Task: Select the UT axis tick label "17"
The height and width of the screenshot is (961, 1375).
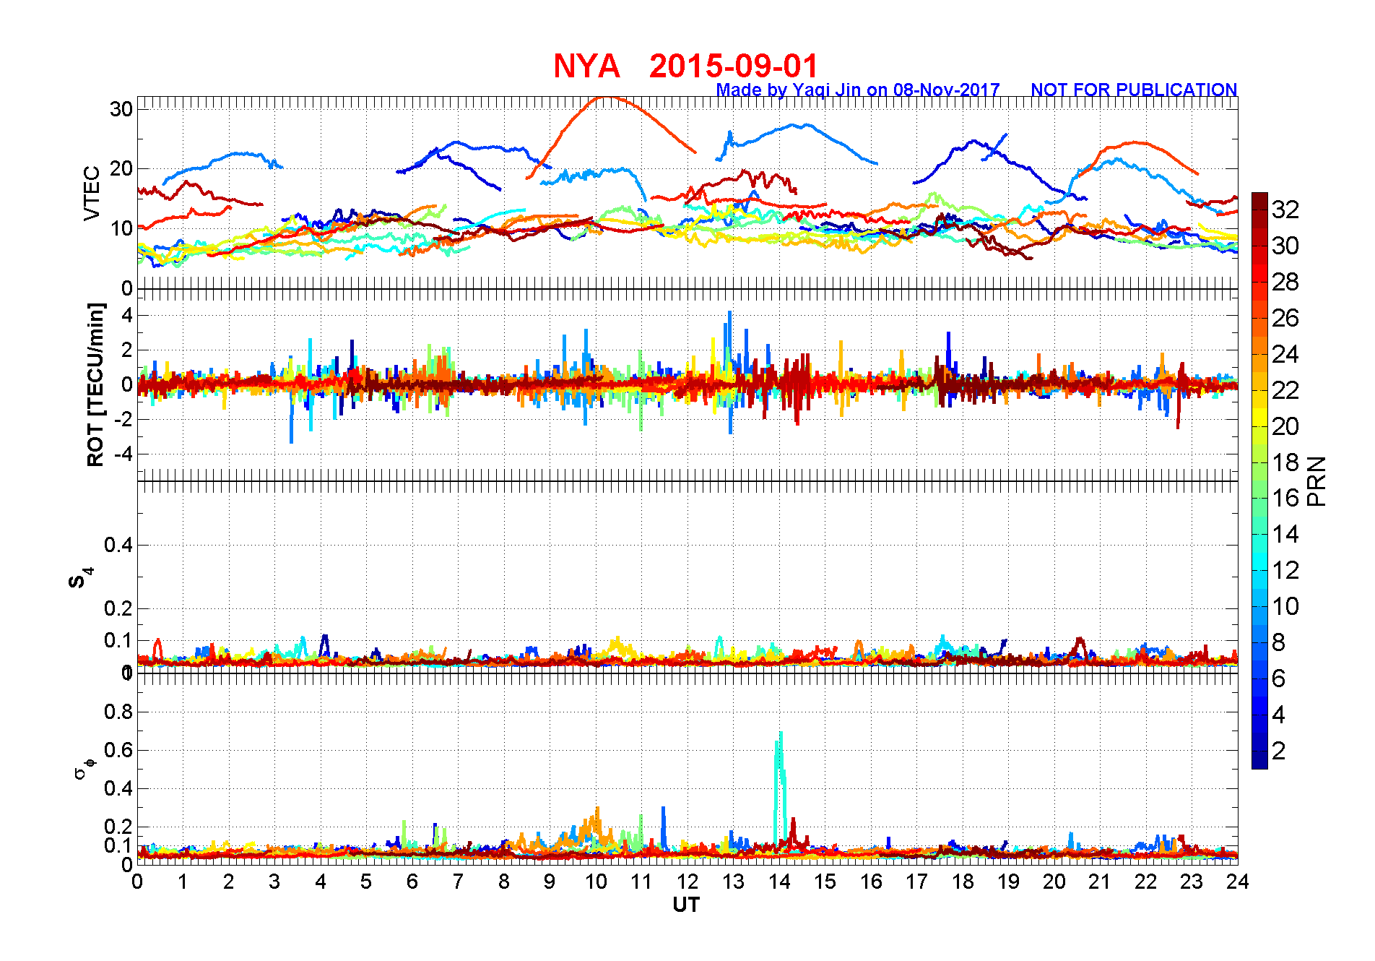Action: click(x=917, y=882)
